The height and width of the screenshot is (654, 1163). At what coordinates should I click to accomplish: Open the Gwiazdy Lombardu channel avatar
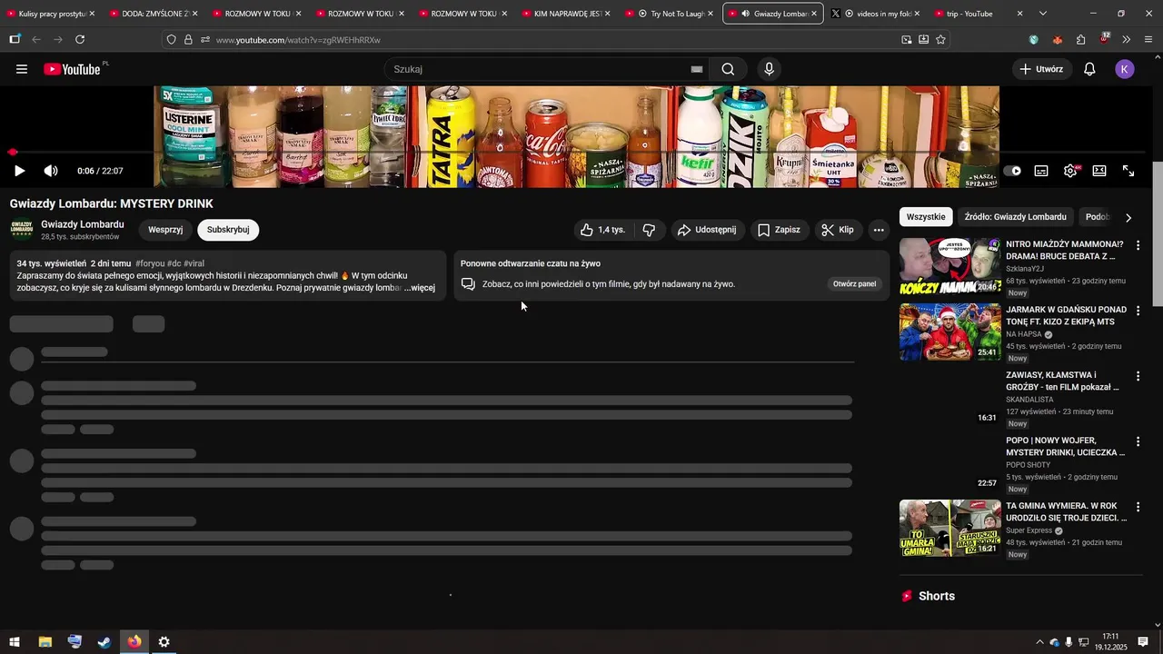[x=22, y=230]
